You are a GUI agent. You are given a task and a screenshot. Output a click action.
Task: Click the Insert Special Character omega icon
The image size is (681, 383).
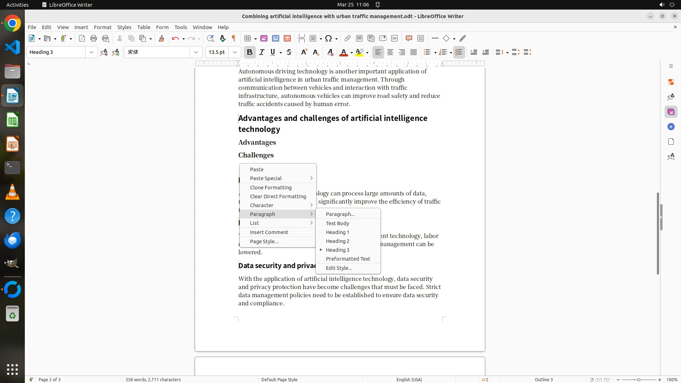(328, 38)
